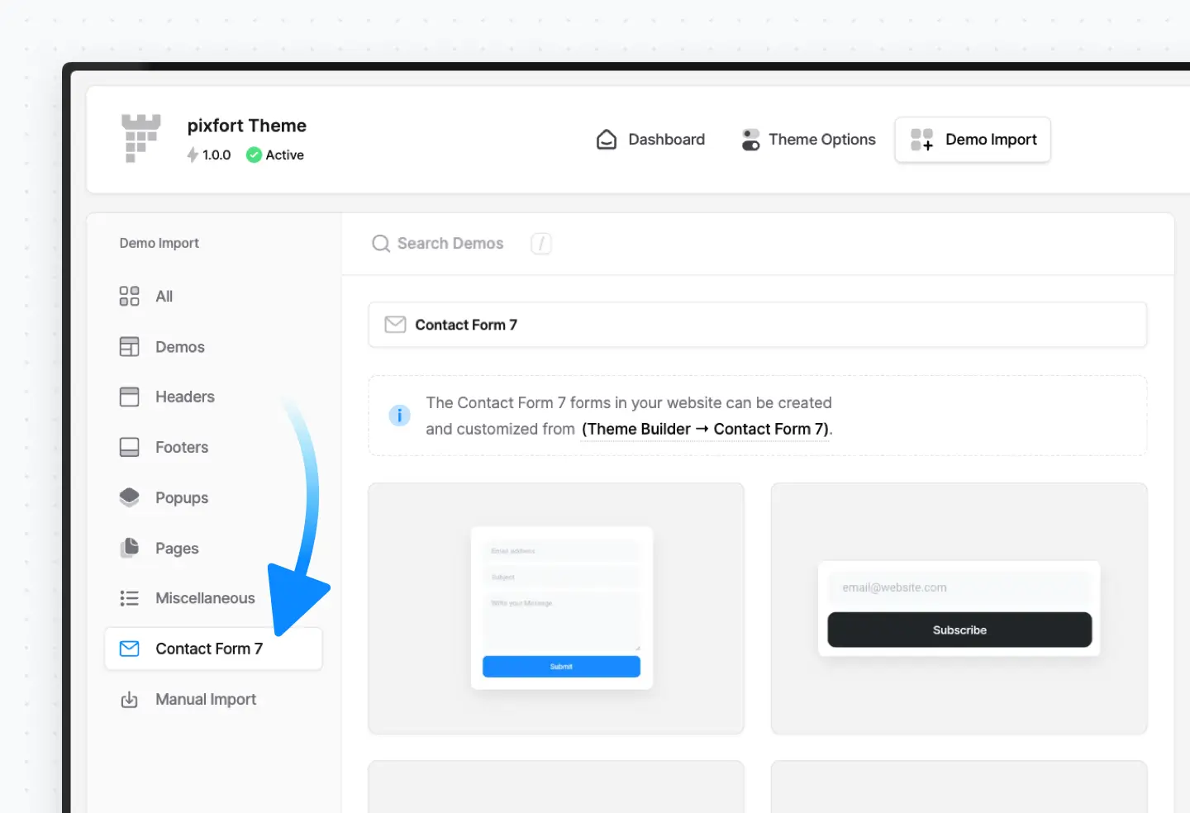The width and height of the screenshot is (1190, 813).
Task: Click the Demos layout icon
Action: [x=129, y=347]
